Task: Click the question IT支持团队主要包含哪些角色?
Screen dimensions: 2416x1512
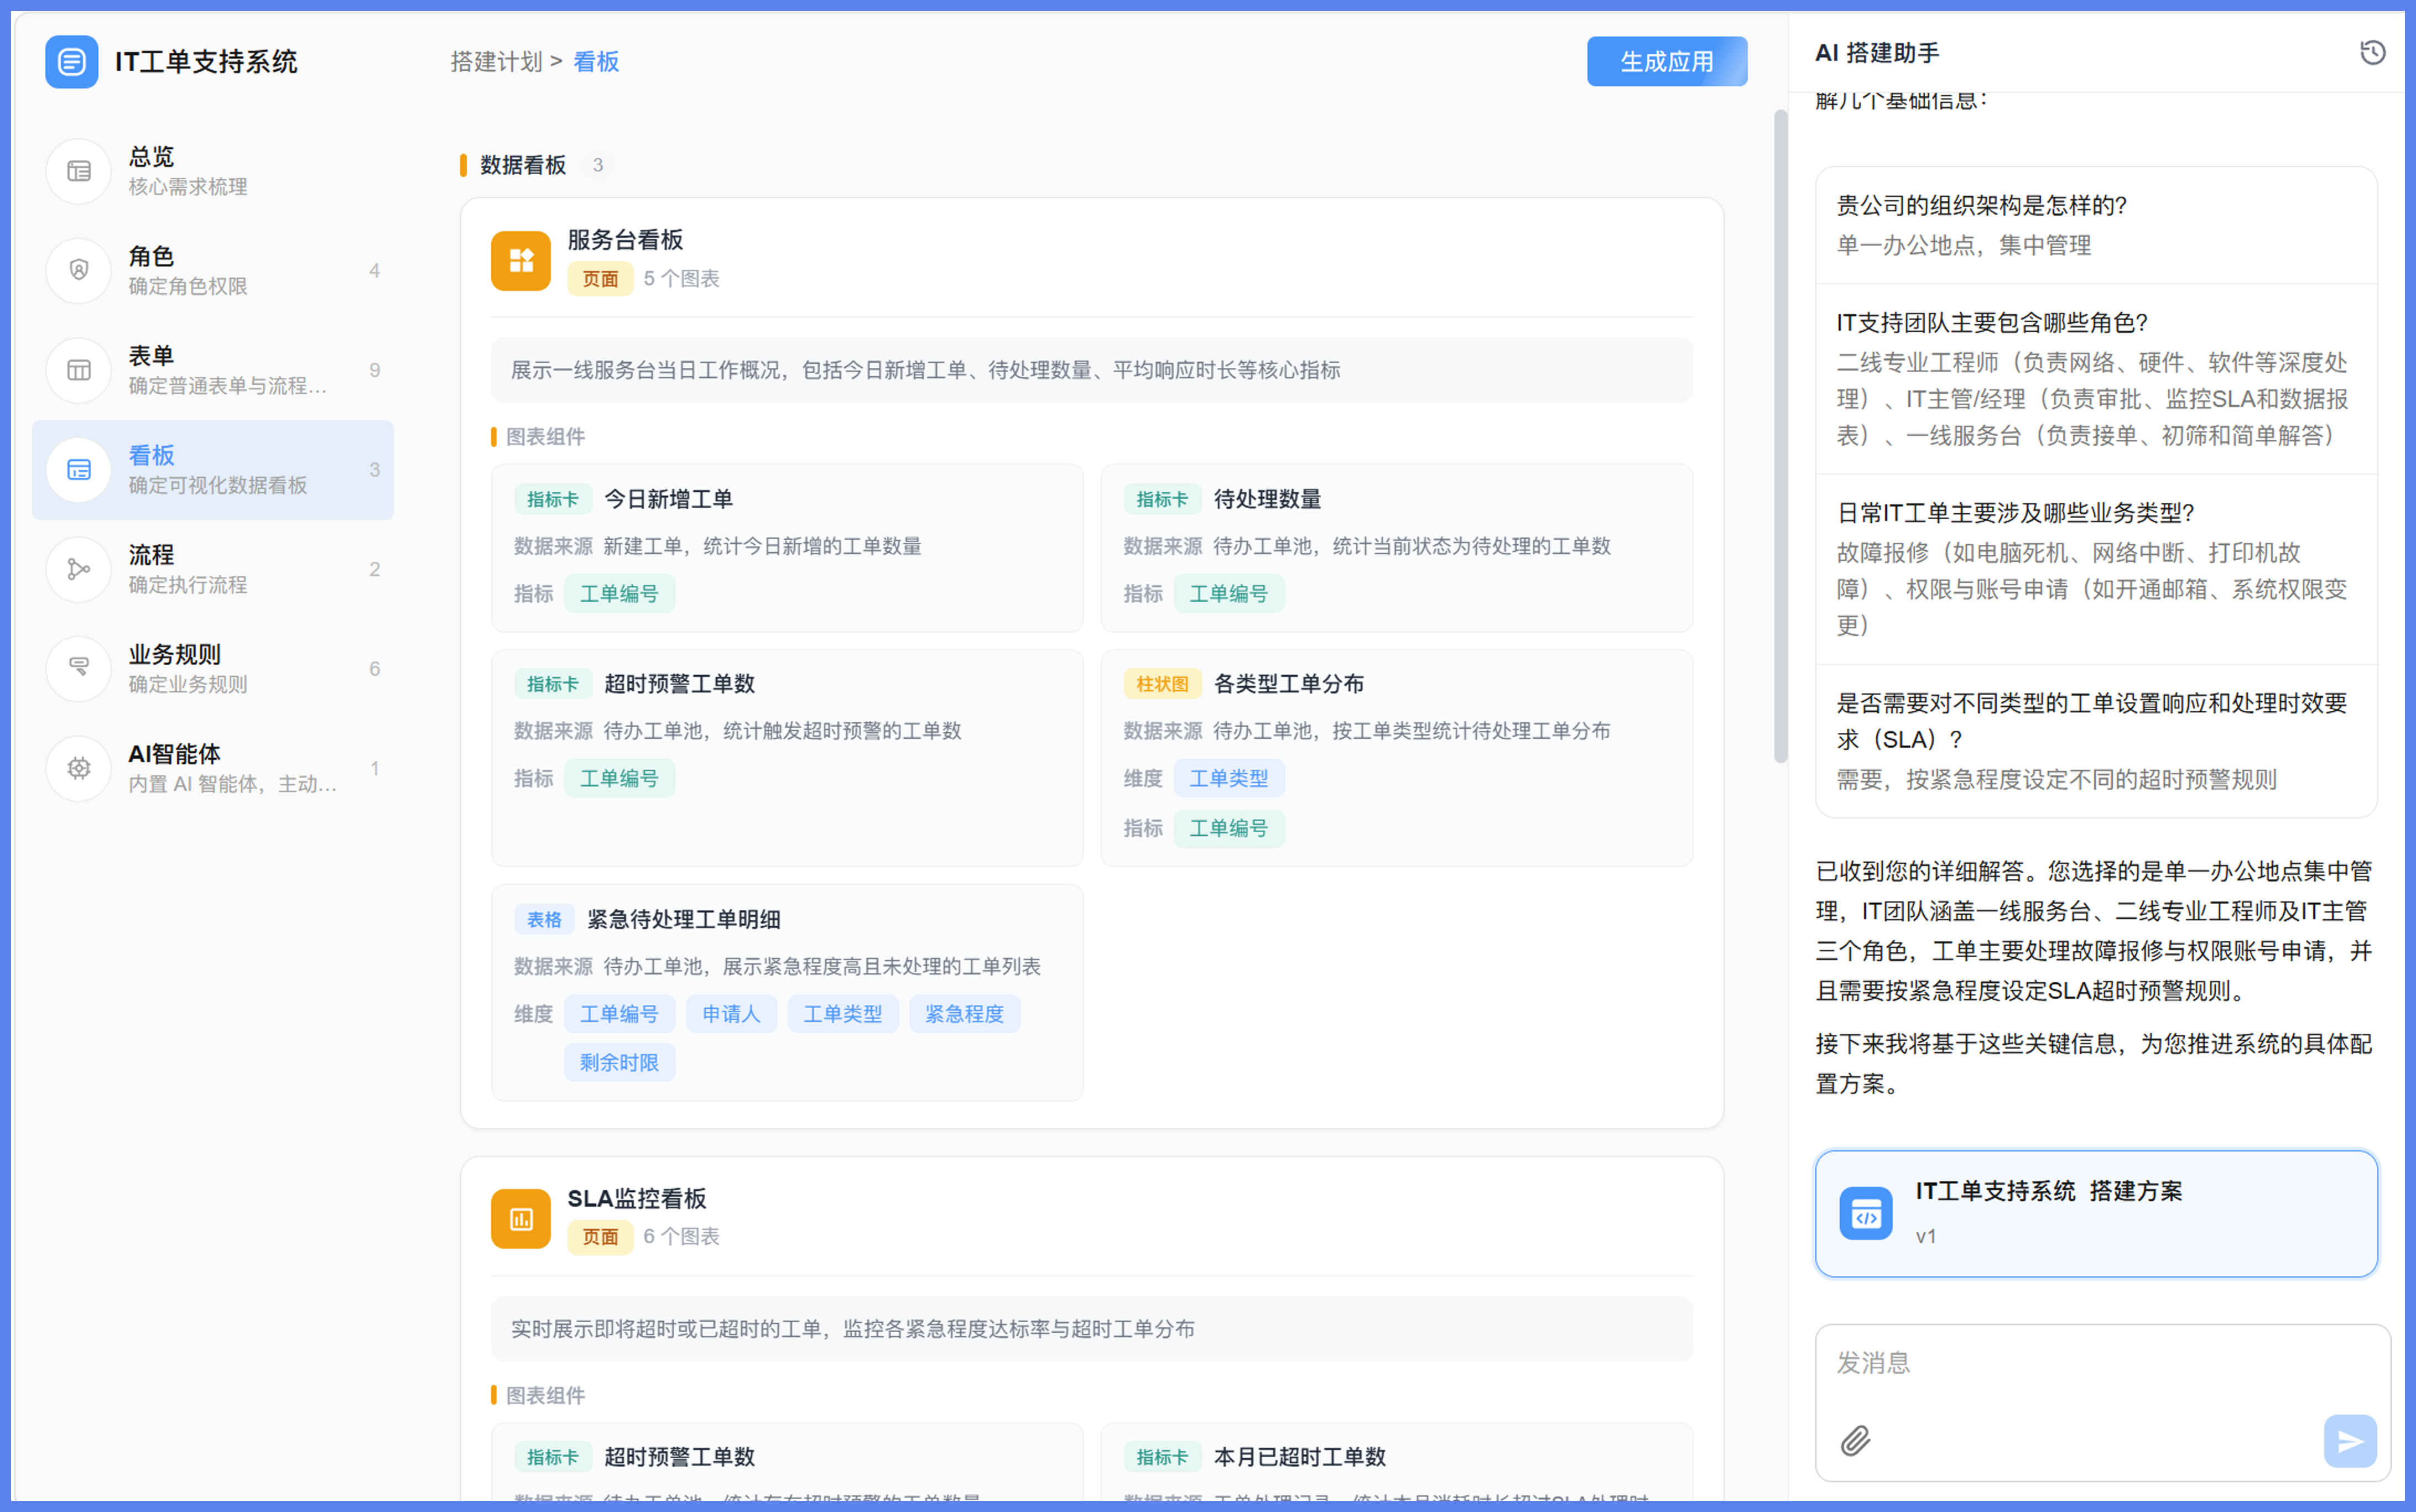Action: coord(1993,323)
